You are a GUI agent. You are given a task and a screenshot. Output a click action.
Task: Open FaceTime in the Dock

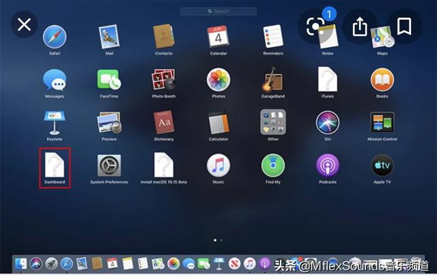(203, 264)
